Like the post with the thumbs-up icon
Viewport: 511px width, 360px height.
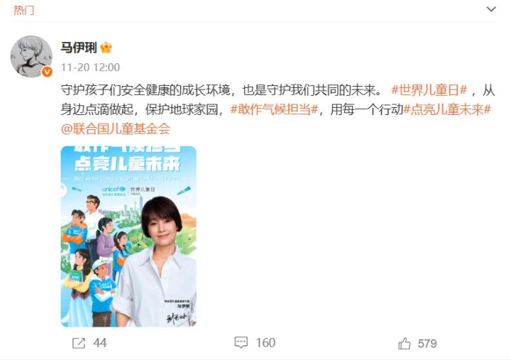[x=405, y=344]
